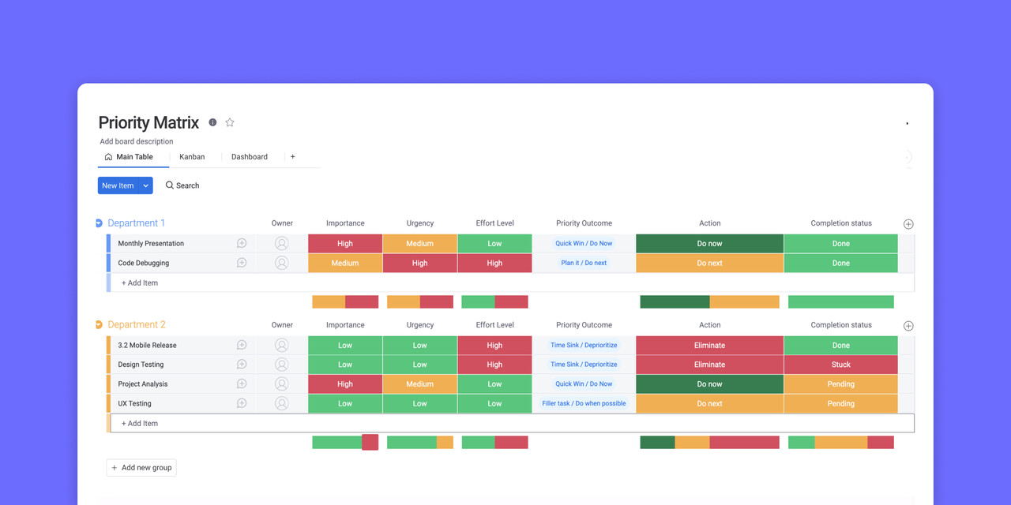Open updates bubble on Monthly Presentation row

coord(241,243)
